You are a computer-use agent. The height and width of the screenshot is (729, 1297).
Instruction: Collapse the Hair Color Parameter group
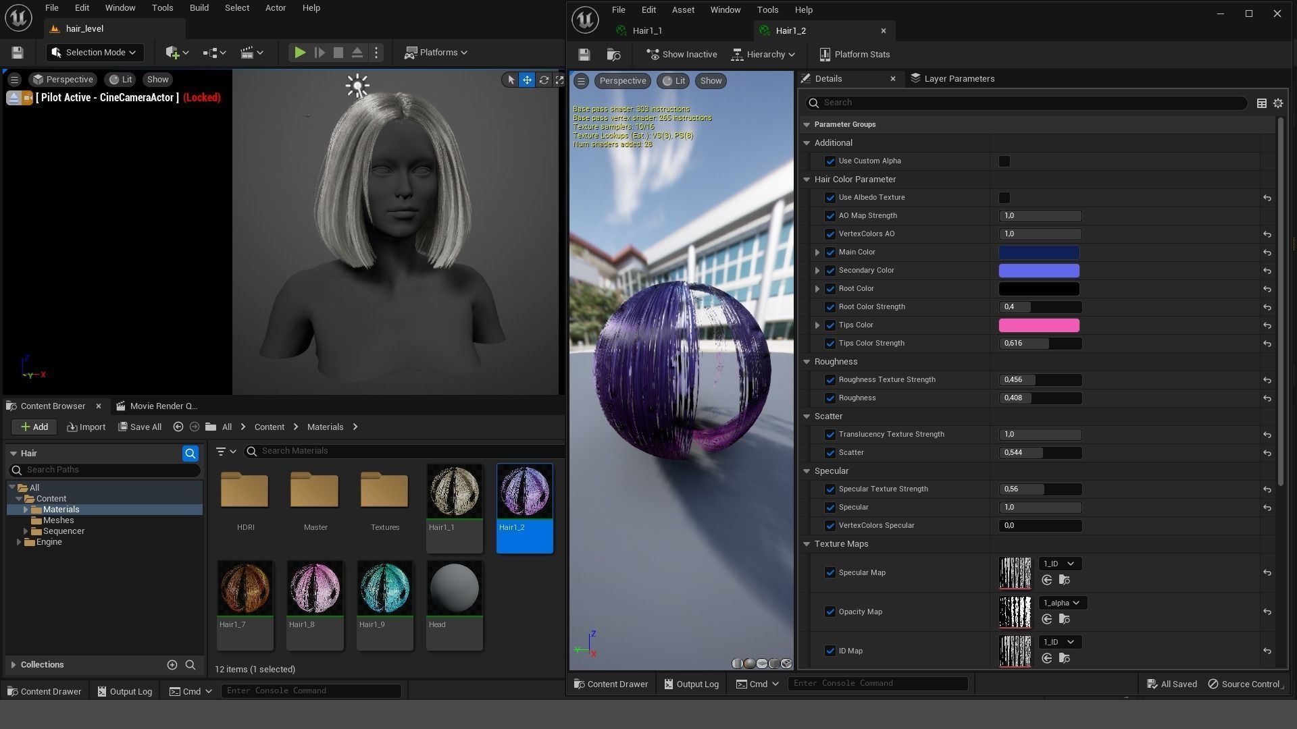807,180
